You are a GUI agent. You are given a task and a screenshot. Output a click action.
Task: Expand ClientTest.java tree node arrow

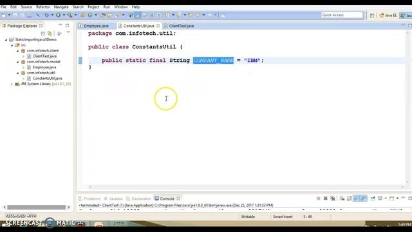click(x=23, y=56)
